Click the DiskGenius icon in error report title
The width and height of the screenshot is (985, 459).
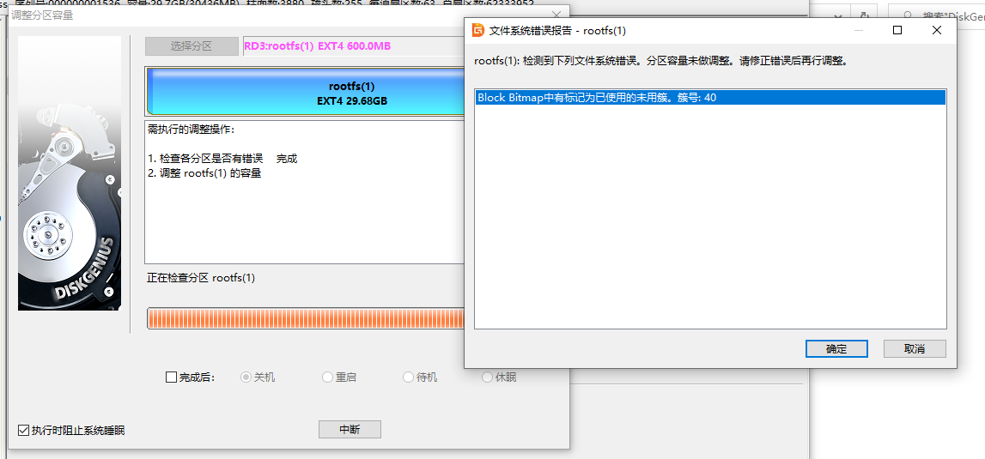[x=478, y=30]
